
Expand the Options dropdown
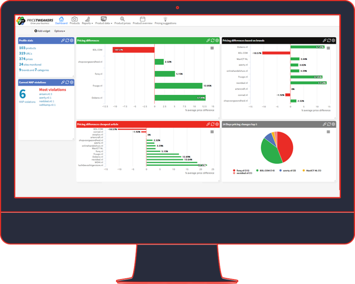(60, 31)
